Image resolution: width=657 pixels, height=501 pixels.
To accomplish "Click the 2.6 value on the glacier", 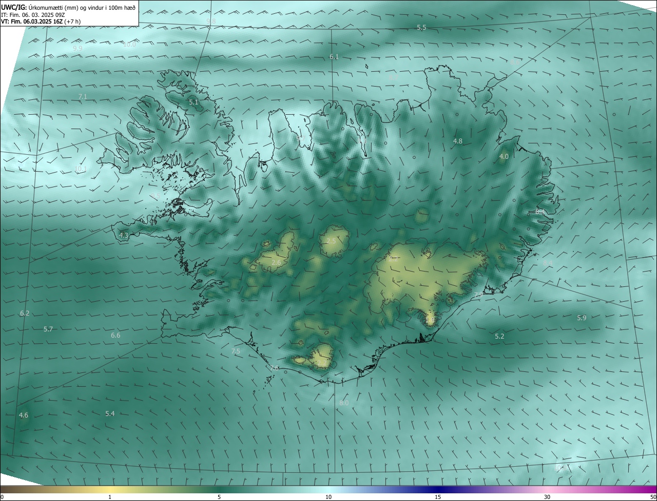I will pyautogui.click(x=276, y=263).
